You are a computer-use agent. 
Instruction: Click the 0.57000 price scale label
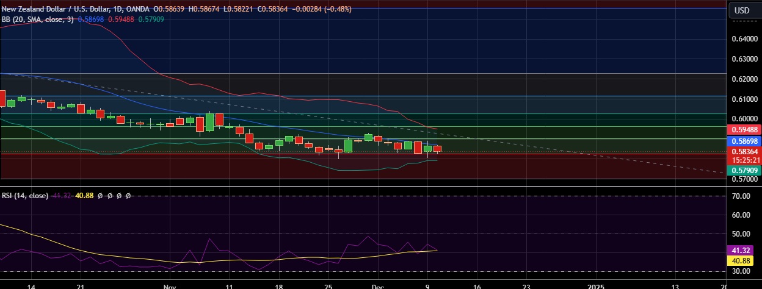[744, 180]
